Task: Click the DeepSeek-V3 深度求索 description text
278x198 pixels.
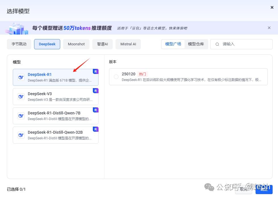Action: tap(60, 100)
